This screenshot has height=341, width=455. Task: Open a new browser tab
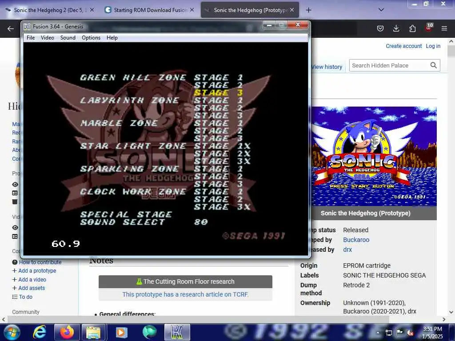[x=308, y=10]
